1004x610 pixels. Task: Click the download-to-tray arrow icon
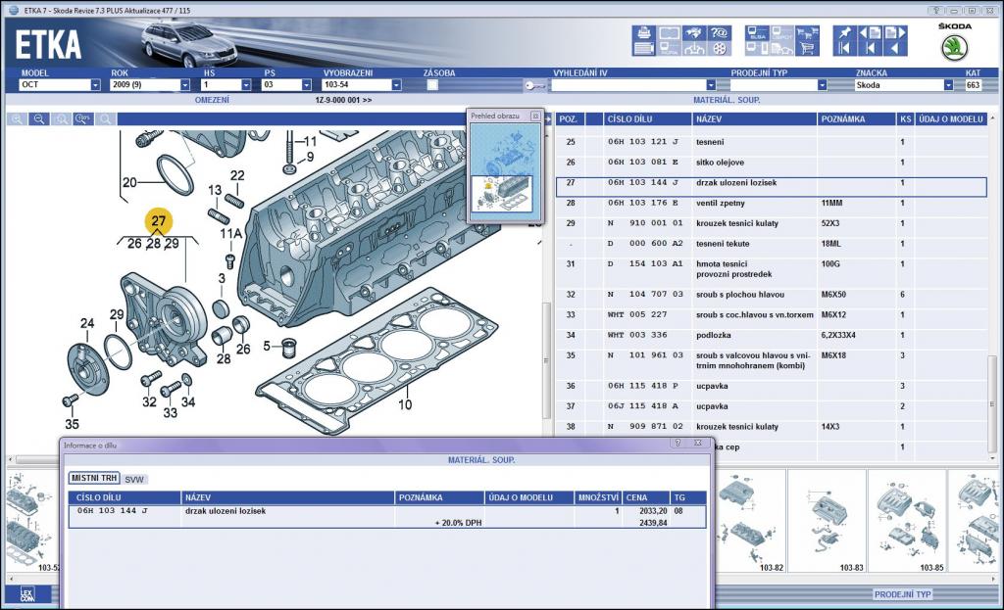[x=694, y=48]
